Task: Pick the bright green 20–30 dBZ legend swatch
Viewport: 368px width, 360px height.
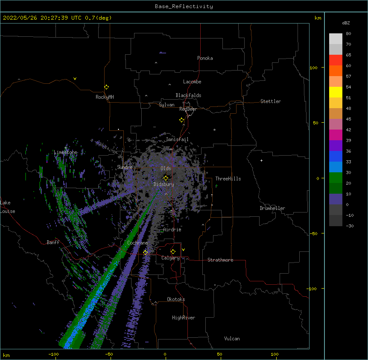Action: pos(336,178)
